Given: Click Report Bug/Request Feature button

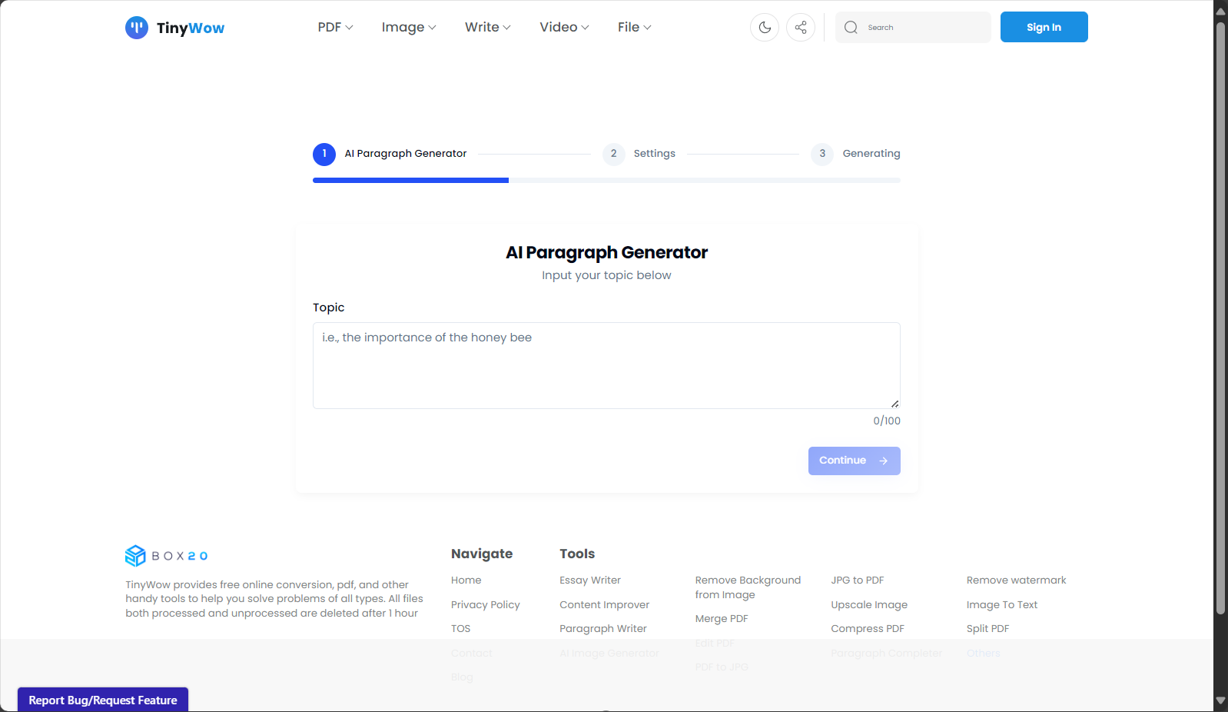Looking at the screenshot, I should click(103, 700).
